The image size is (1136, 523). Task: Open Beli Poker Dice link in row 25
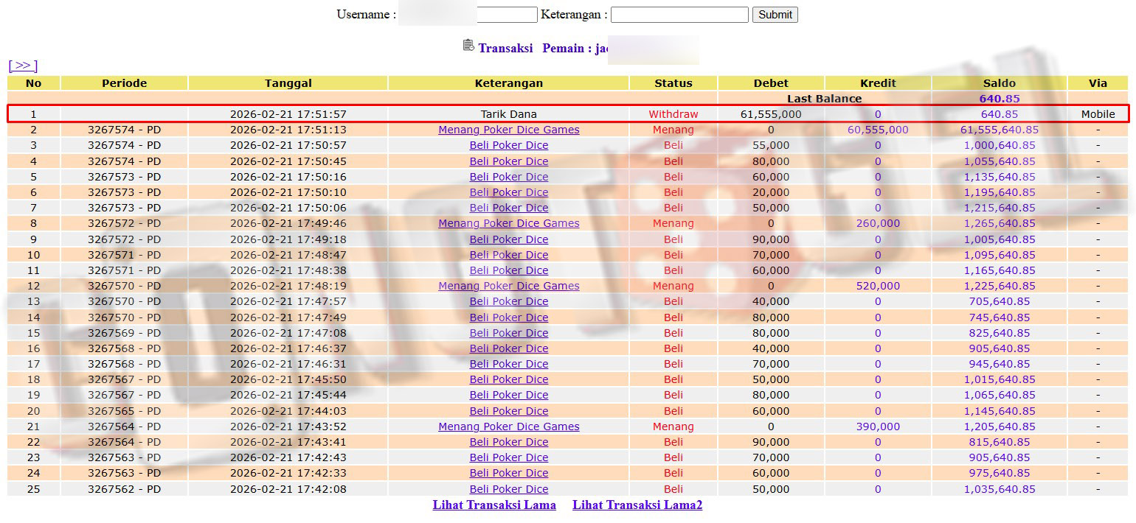(509, 489)
